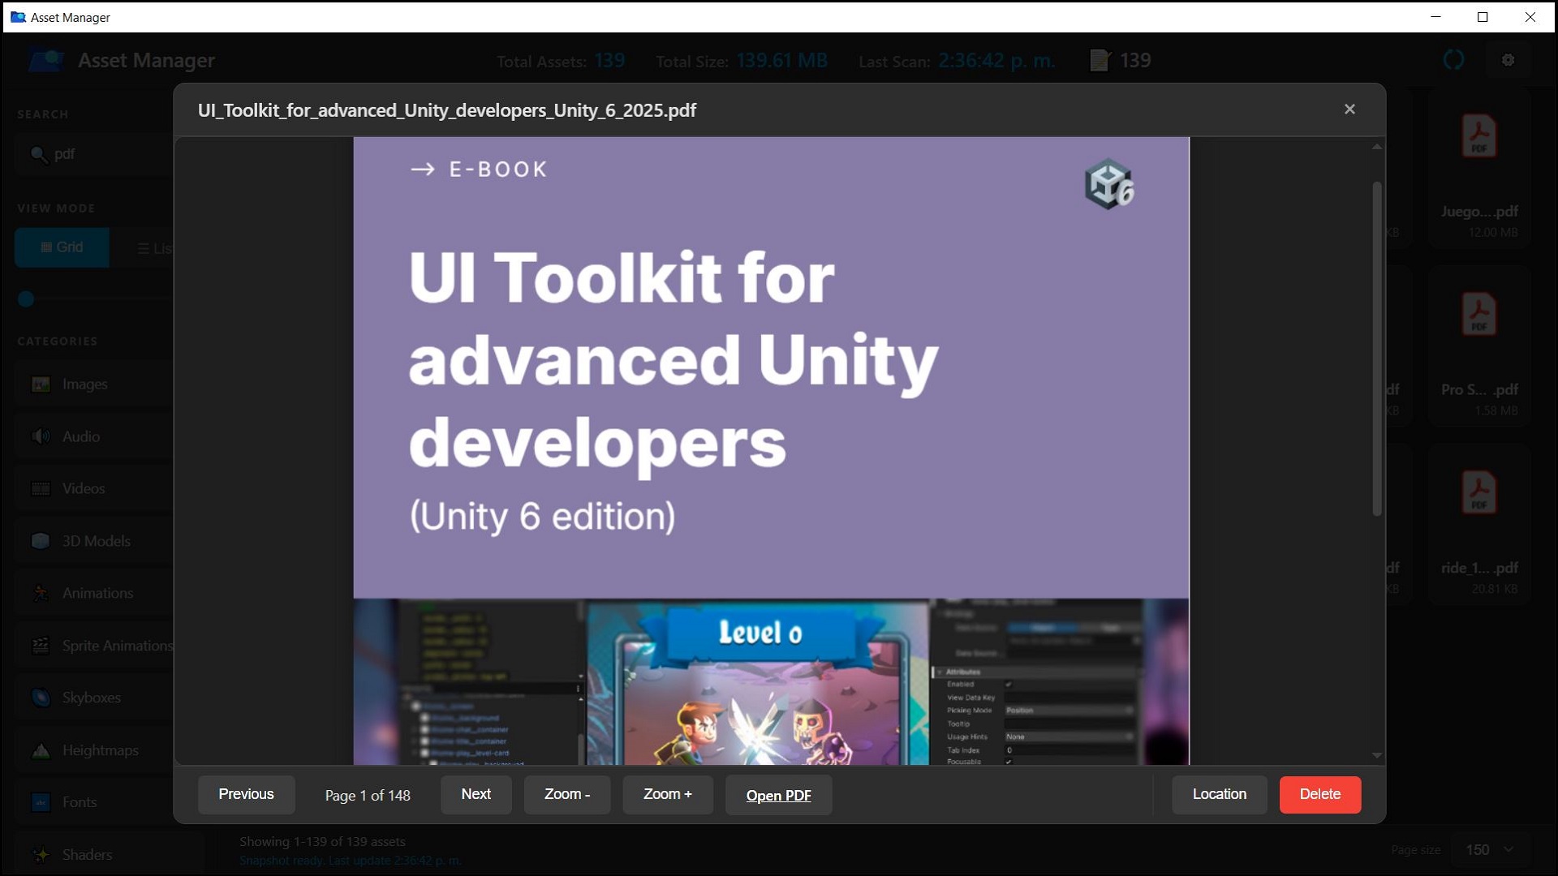Go to Next PDF page

[x=476, y=794]
